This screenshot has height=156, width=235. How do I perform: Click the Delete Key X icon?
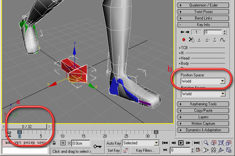pos(191,40)
